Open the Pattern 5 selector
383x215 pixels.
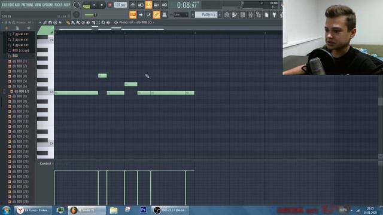click(206, 14)
